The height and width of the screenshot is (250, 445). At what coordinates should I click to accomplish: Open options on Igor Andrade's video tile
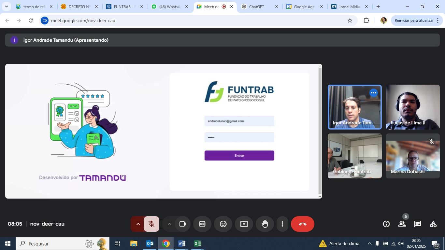[x=374, y=93]
